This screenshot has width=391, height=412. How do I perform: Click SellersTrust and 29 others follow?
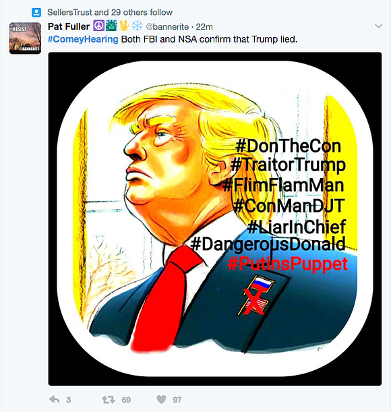(110, 12)
